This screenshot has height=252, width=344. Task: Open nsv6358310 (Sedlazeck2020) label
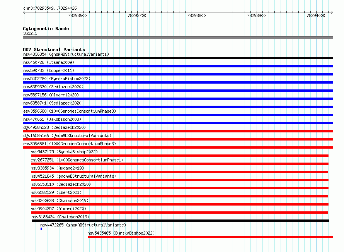(x=61, y=184)
